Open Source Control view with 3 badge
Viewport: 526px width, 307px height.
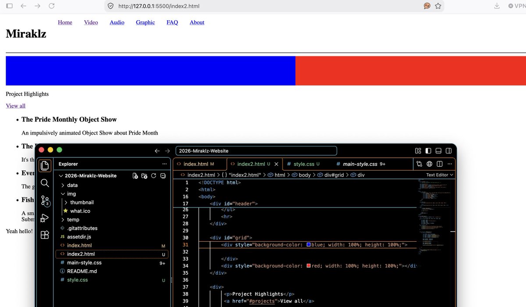(45, 200)
